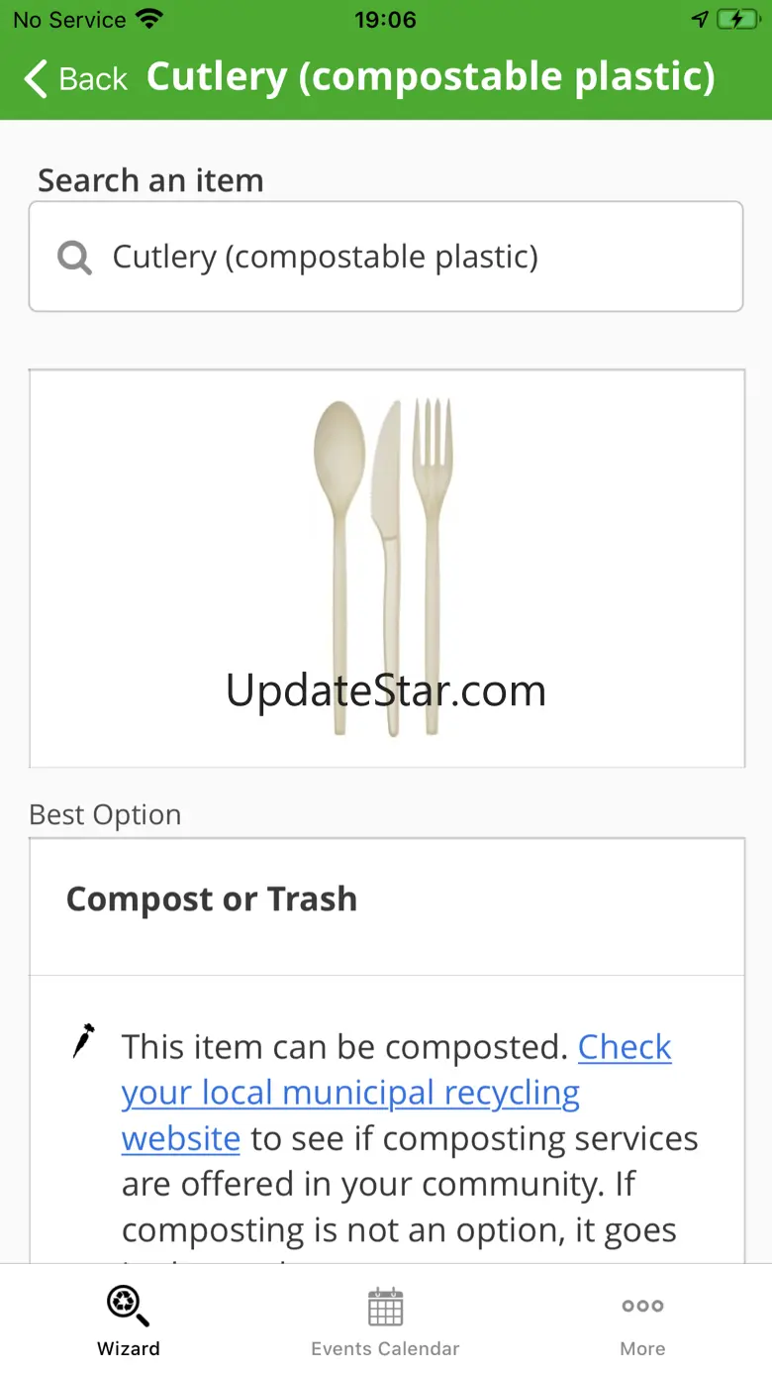Tap the compostable cutlery image
The height and width of the screenshot is (1374, 772).
pyautogui.click(x=386, y=568)
